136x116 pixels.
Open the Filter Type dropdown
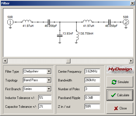tap(49, 71)
